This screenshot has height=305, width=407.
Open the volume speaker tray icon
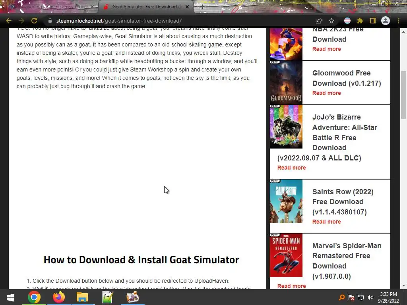pos(370,297)
